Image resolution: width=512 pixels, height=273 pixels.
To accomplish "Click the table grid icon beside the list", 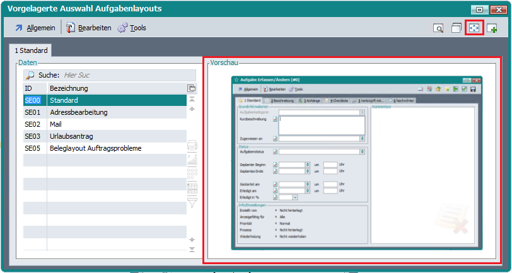I will coord(192,187).
